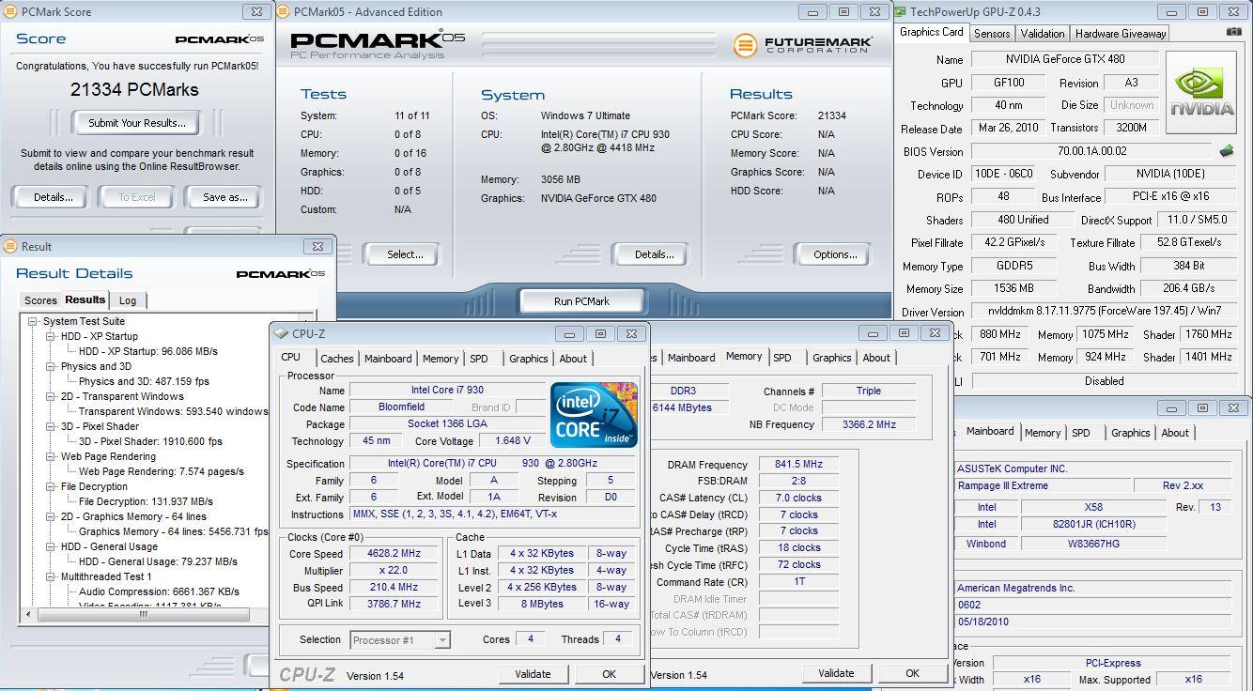Open the SPD tab in front CPU-Z window
This screenshot has height=691, width=1253.
[x=479, y=359]
